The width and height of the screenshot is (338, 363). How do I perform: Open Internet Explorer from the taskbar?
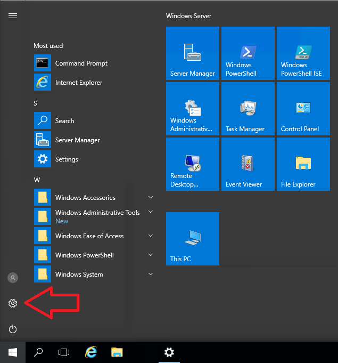click(x=91, y=352)
